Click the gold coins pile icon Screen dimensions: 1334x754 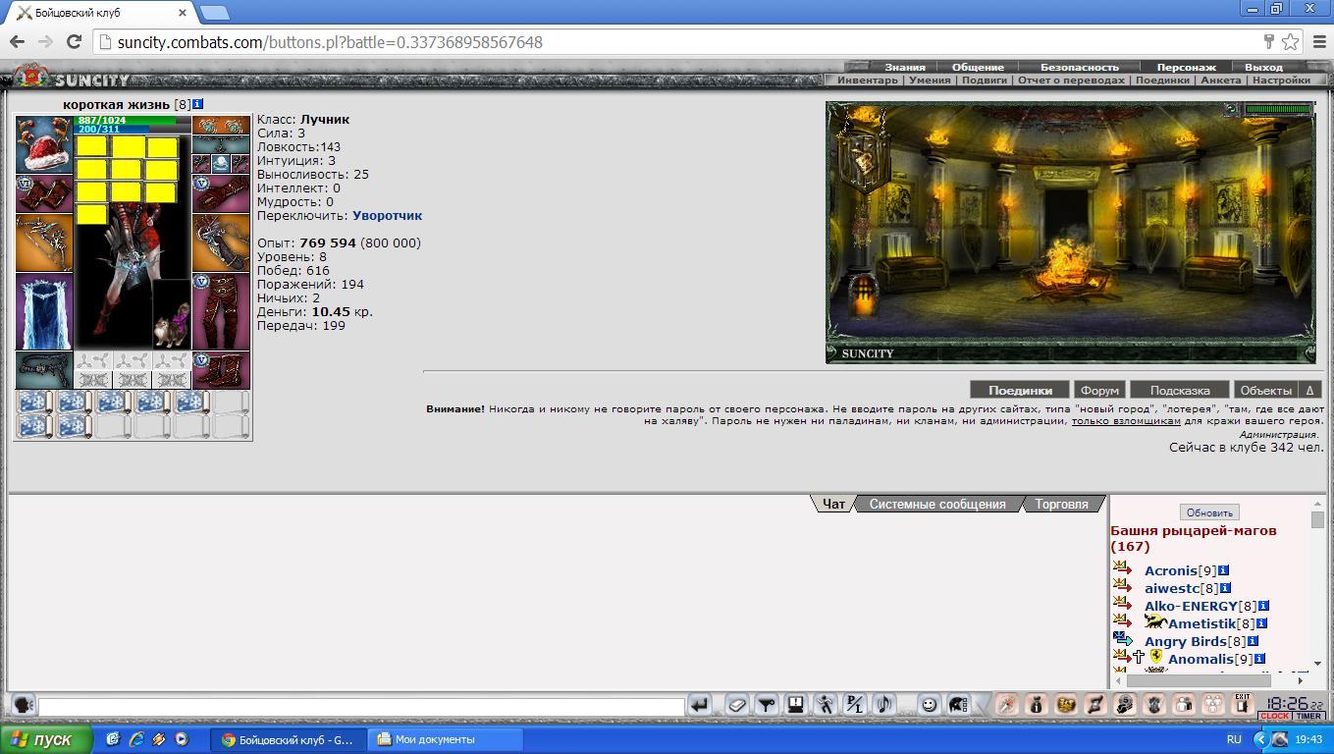[1066, 704]
